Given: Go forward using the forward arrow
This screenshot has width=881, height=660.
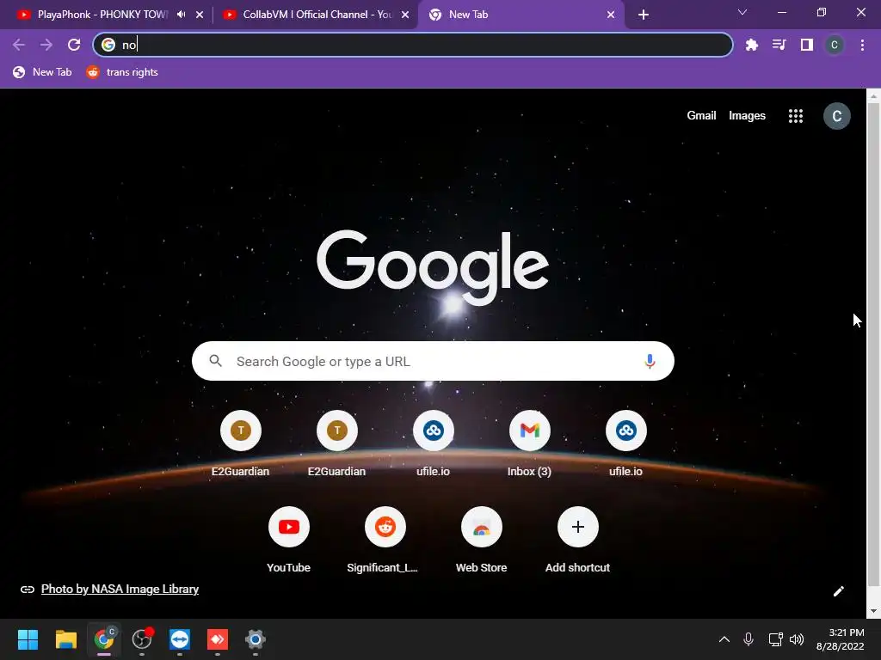Looking at the screenshot, I should click(x=46, y=45).
